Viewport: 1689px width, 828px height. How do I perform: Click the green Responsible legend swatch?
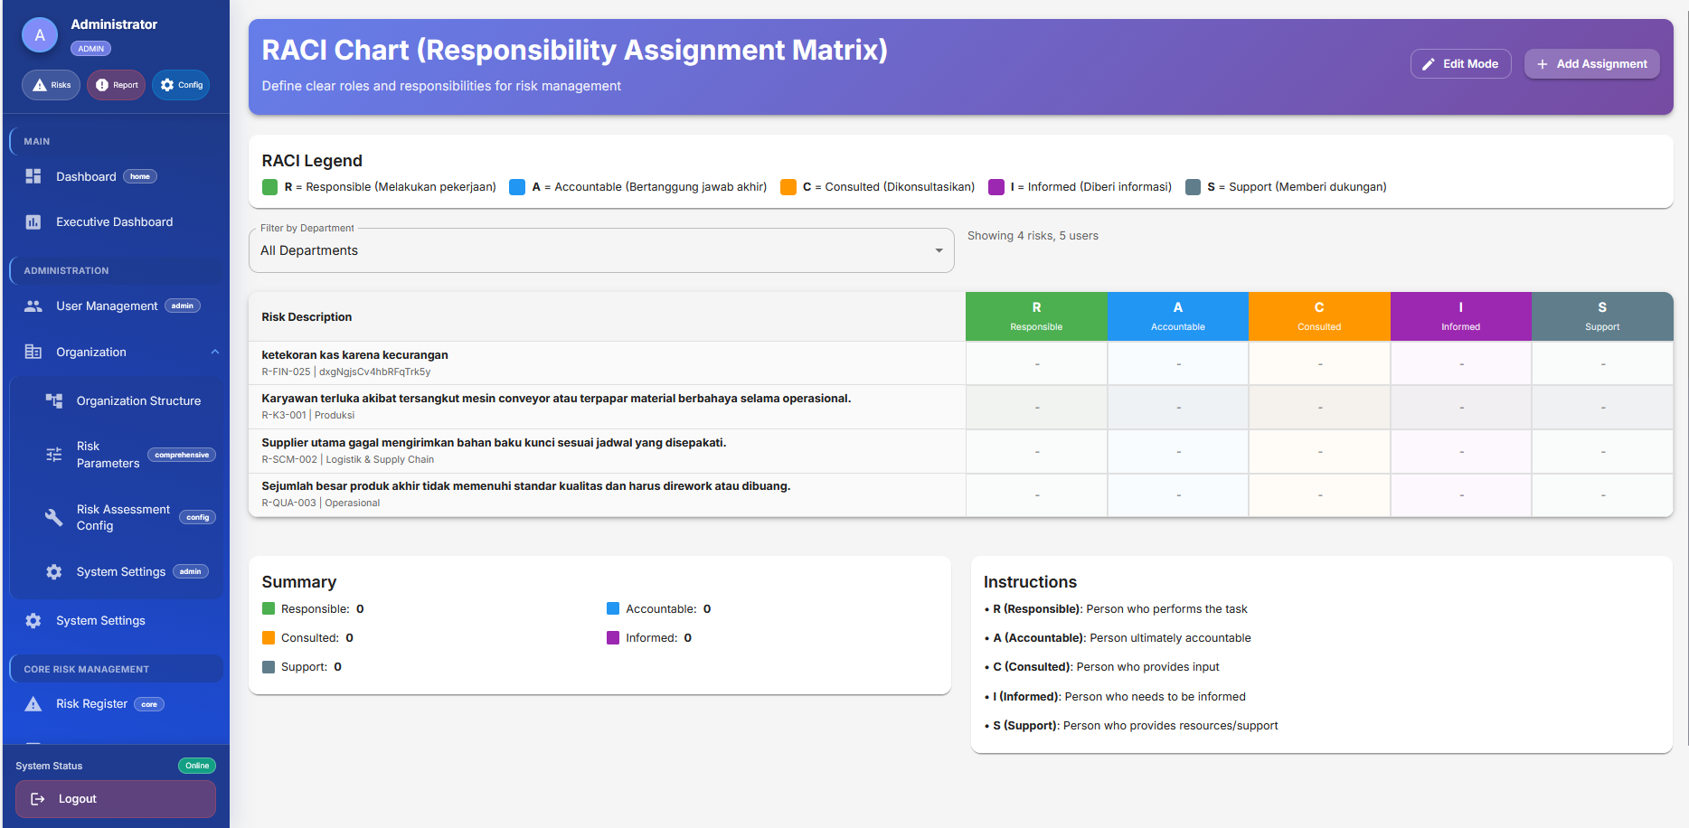click(x=269, y=187)
